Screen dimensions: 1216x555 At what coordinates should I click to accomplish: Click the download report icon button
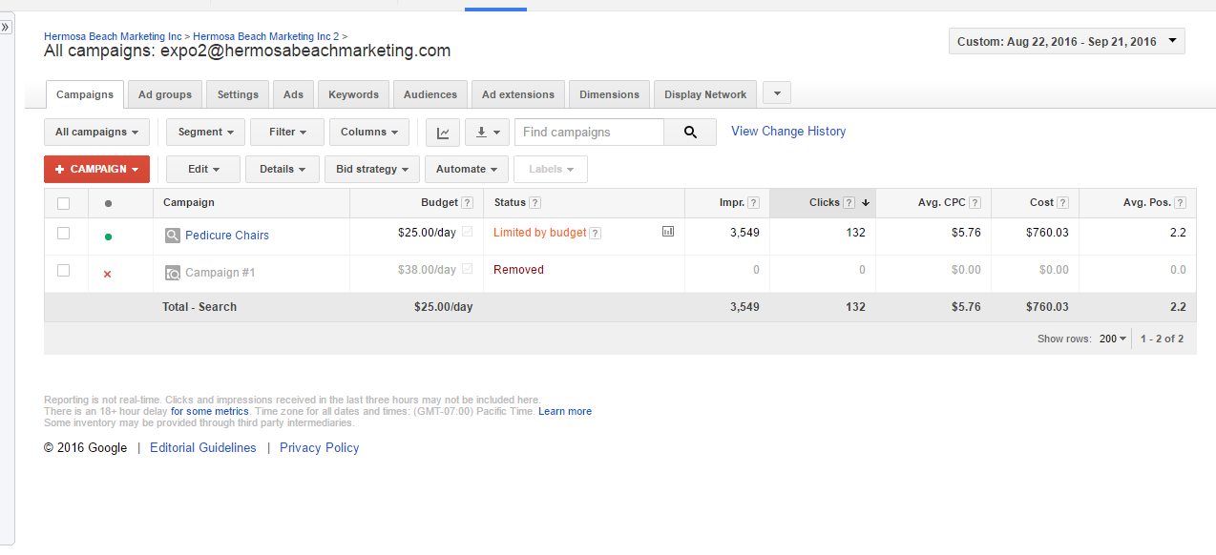point(487,133)
